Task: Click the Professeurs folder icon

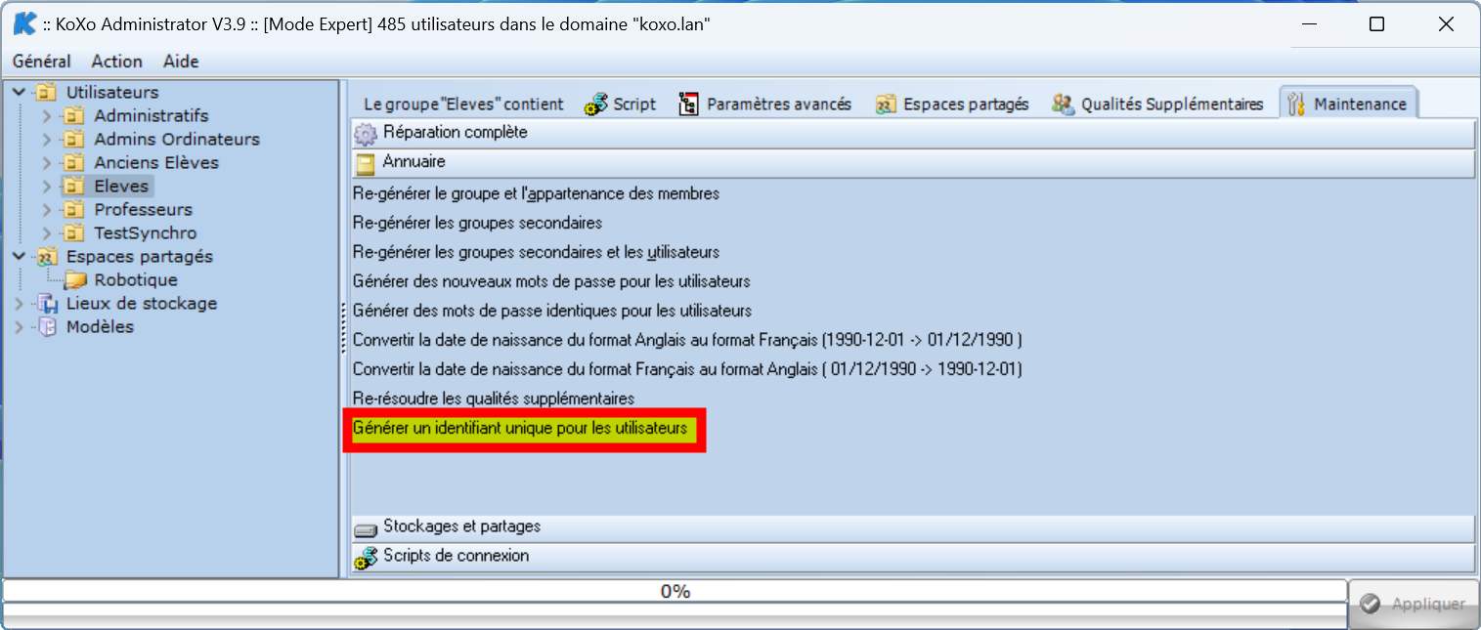Action: (74, 210)
